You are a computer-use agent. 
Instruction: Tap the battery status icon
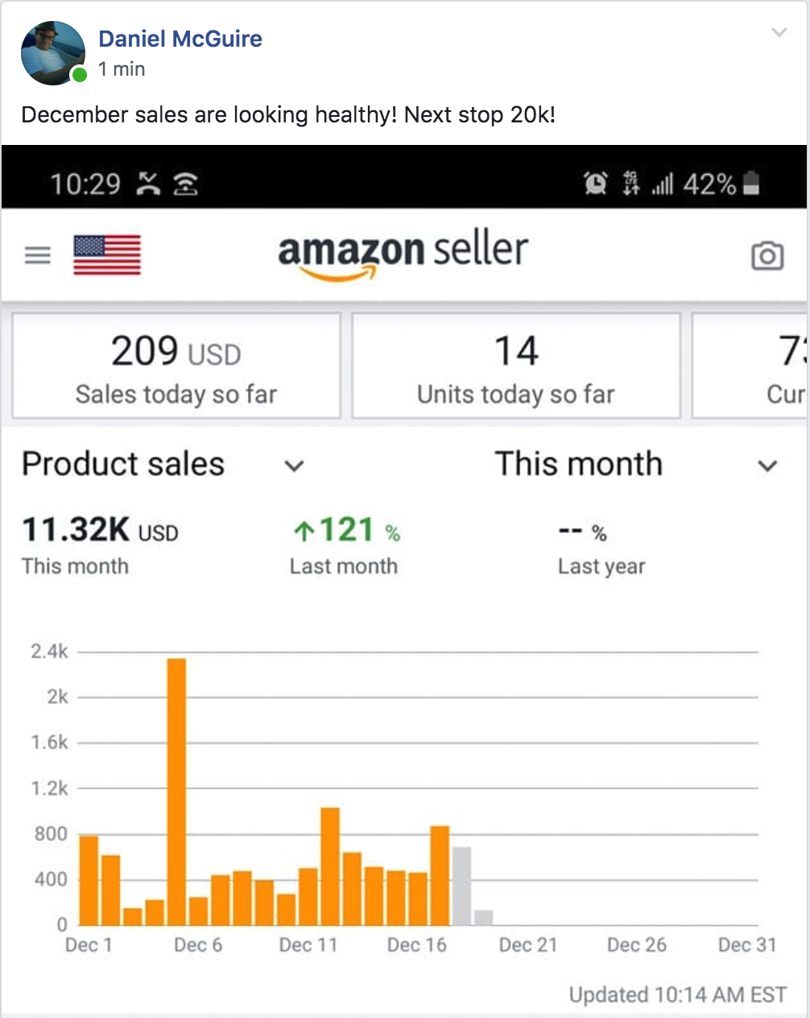coord(751,184)
